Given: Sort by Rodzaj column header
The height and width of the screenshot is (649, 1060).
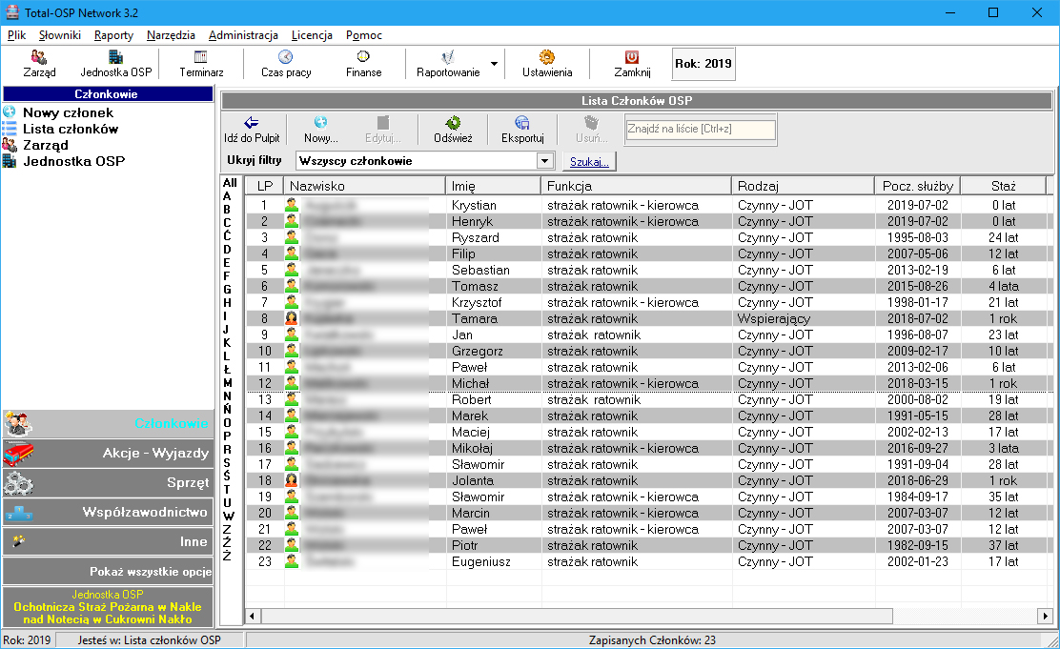Looking at the screenshot, I should coord(804,186).
